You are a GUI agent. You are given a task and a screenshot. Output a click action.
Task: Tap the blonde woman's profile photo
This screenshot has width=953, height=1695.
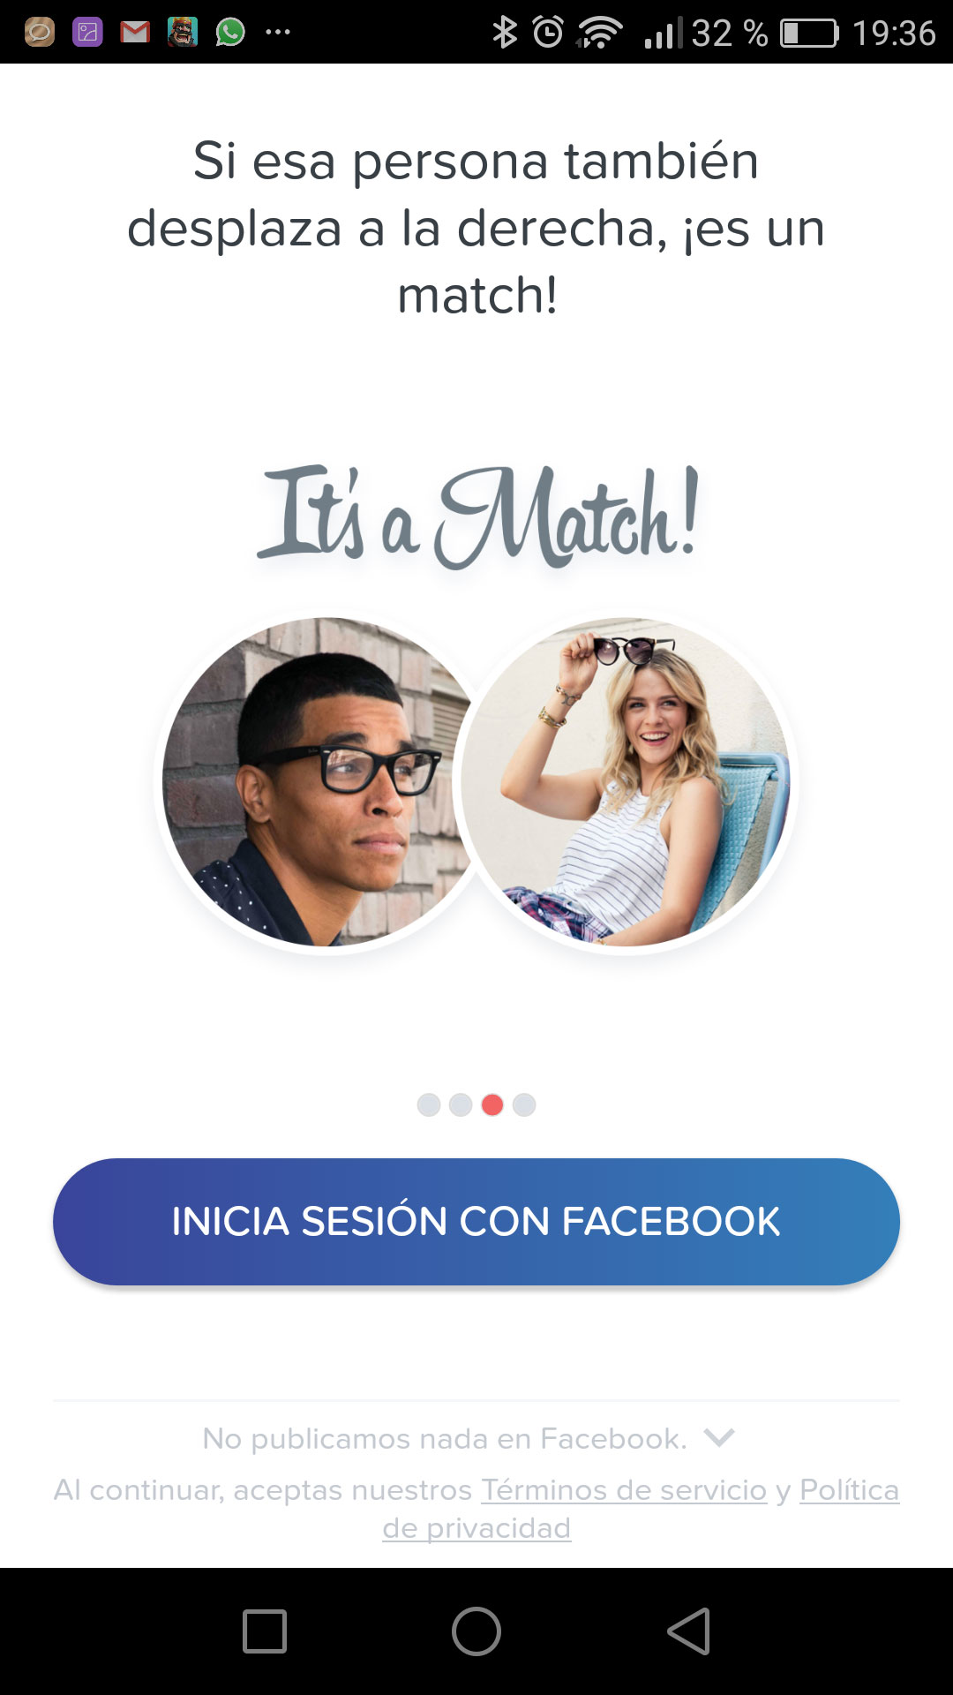click(x=626, y=781)
